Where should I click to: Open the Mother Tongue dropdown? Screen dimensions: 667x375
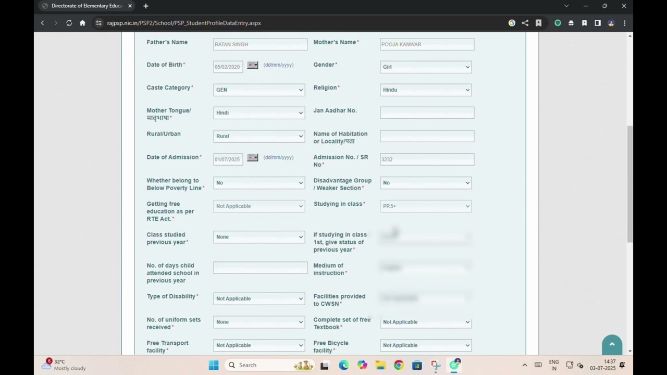pos(259,113)
